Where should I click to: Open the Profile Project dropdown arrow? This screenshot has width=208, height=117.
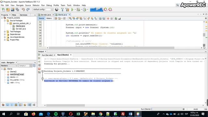[87, 9]
